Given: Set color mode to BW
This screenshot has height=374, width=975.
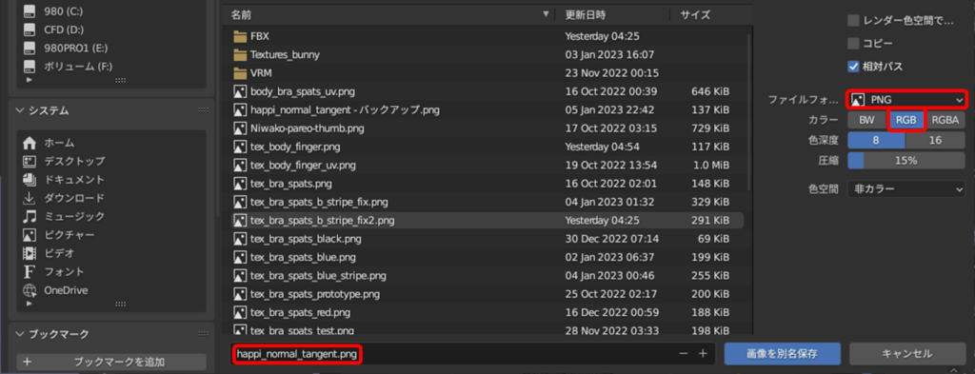Looking at the screenshot, I should point(866,121).
